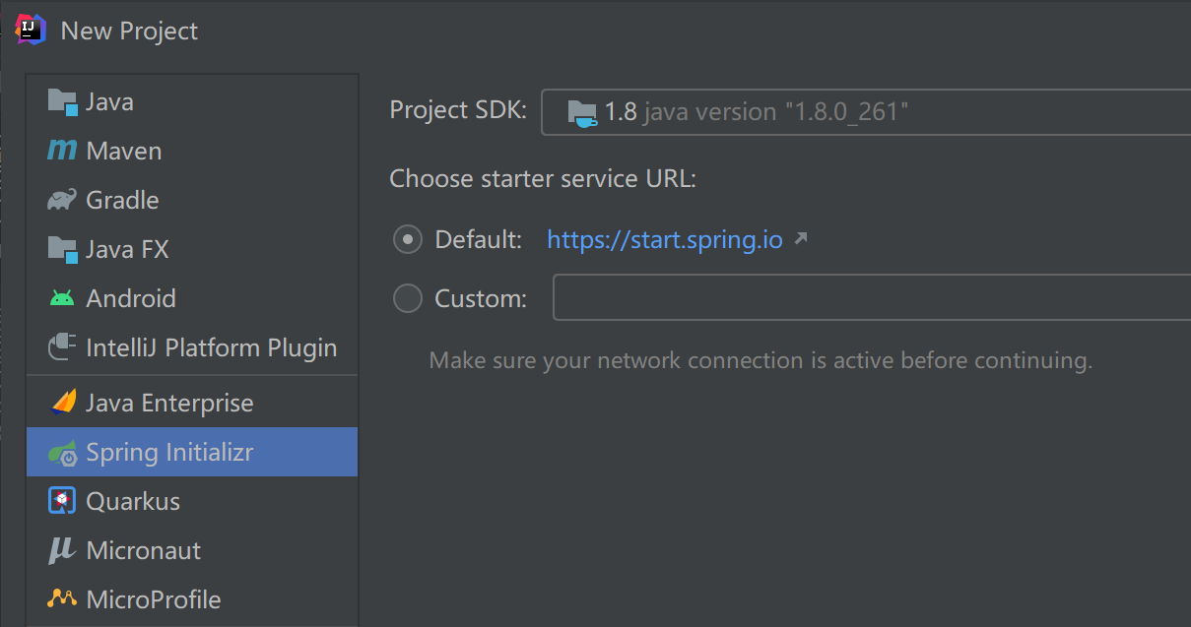Click the 'Default:' radio label text
1191x627 pixels.
pos(479,239)
